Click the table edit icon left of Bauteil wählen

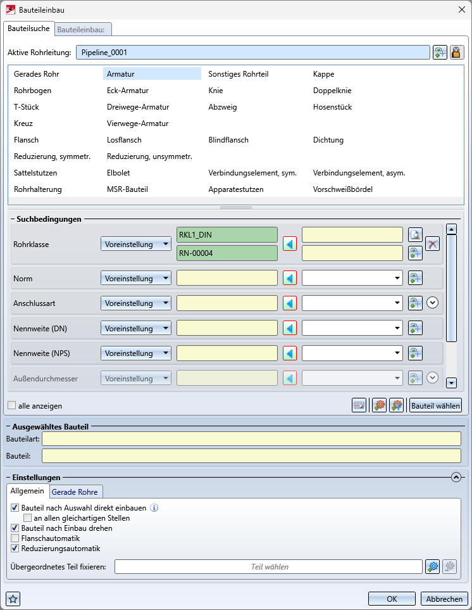[x=359, y=405]
